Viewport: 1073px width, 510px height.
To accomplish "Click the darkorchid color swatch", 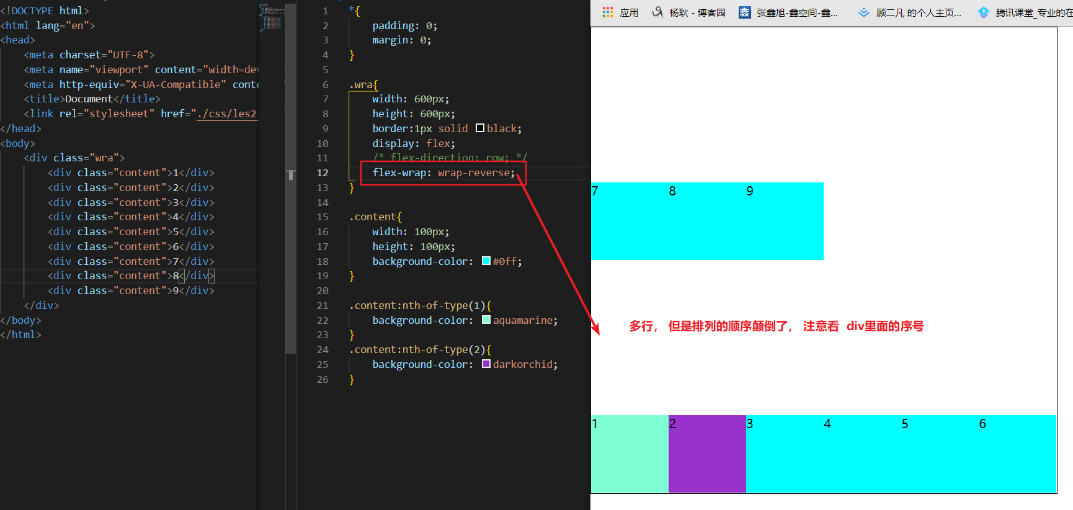I will click(486, 364).
